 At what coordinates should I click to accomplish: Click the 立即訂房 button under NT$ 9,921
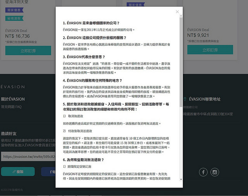[210, 50]
